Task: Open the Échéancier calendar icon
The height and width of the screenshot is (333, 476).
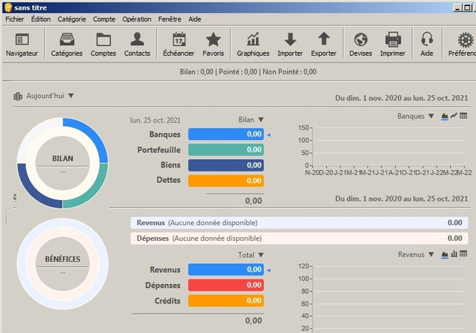Action: 179,39
